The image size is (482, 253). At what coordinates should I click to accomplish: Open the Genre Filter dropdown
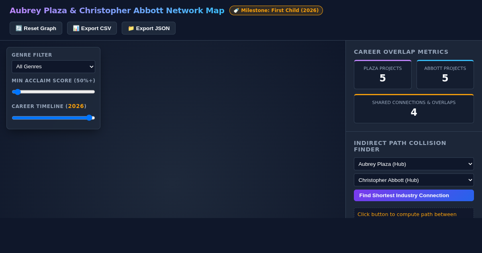coord(53,67)
